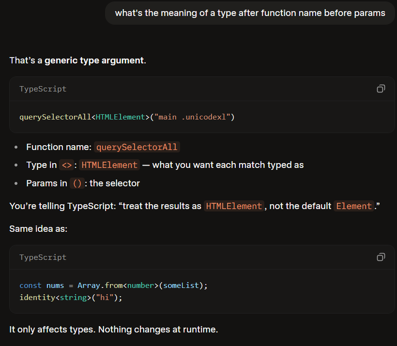
Task: Click the user message about type before params
Action: click(250, 13)
